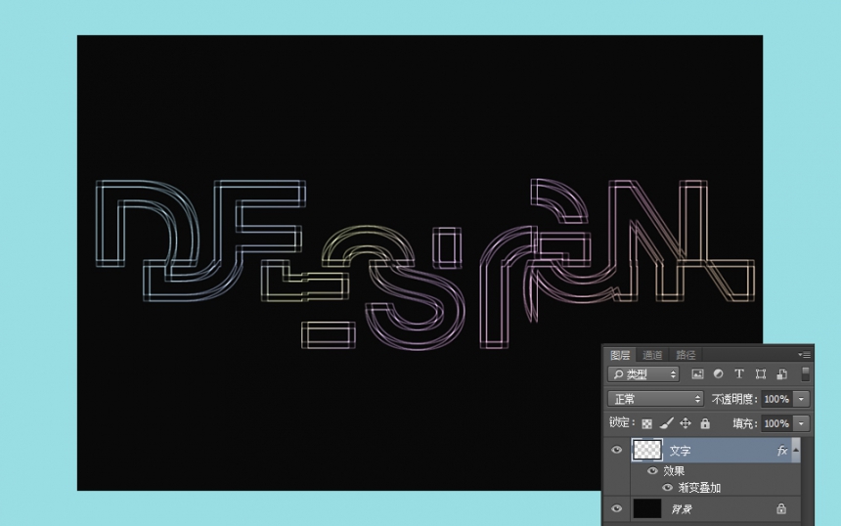Switch to the 通道 (Channels) tab

(x=652, y=355)
